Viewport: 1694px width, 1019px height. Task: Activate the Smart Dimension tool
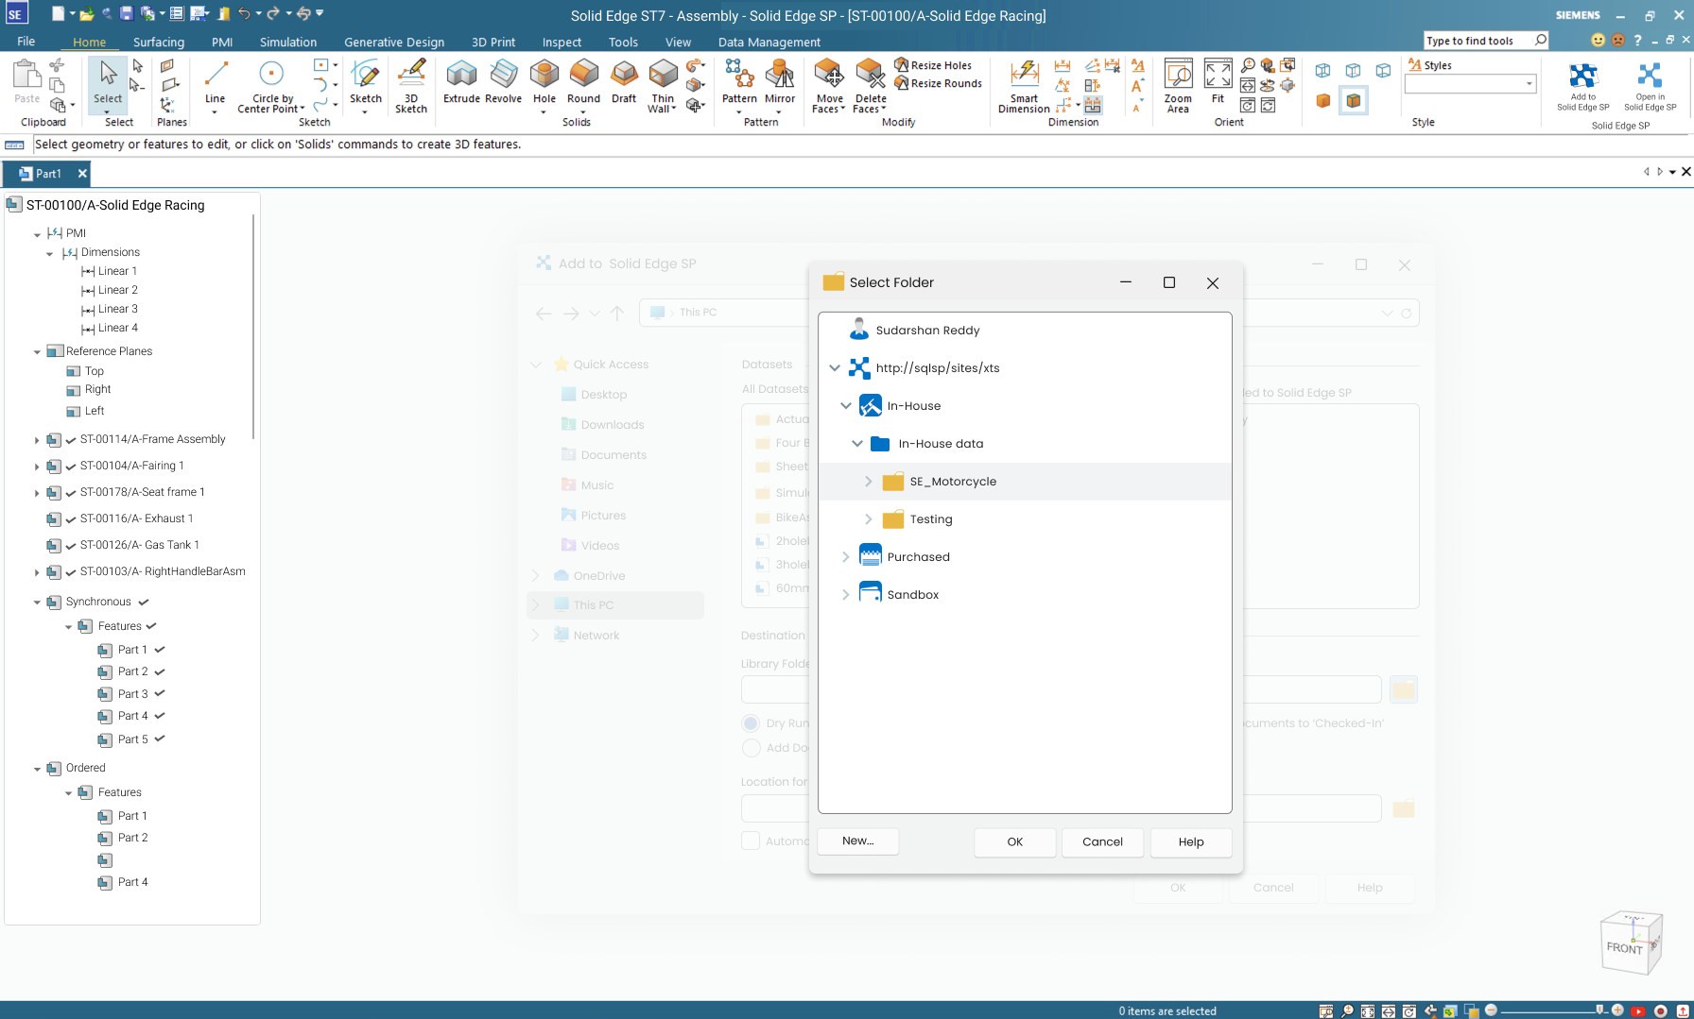coord(1024,85)
